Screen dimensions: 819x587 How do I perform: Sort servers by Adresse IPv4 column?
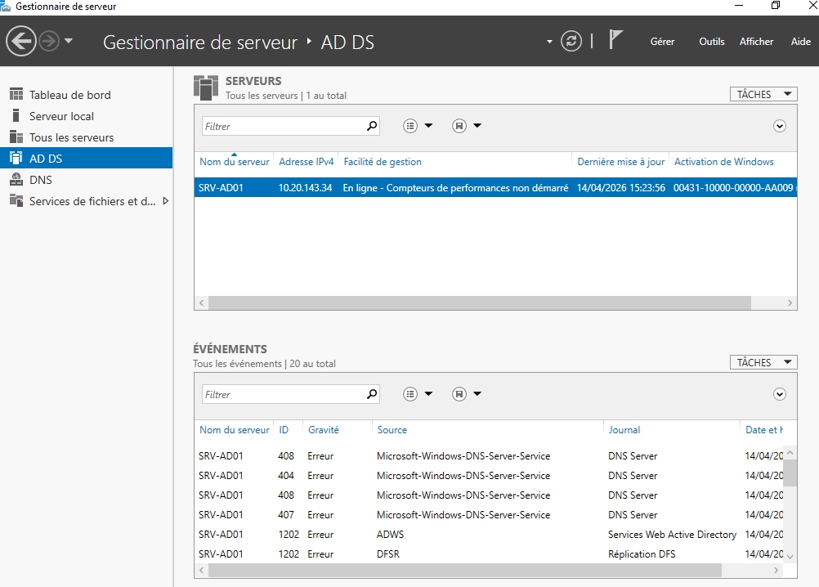tap(306, 162)
